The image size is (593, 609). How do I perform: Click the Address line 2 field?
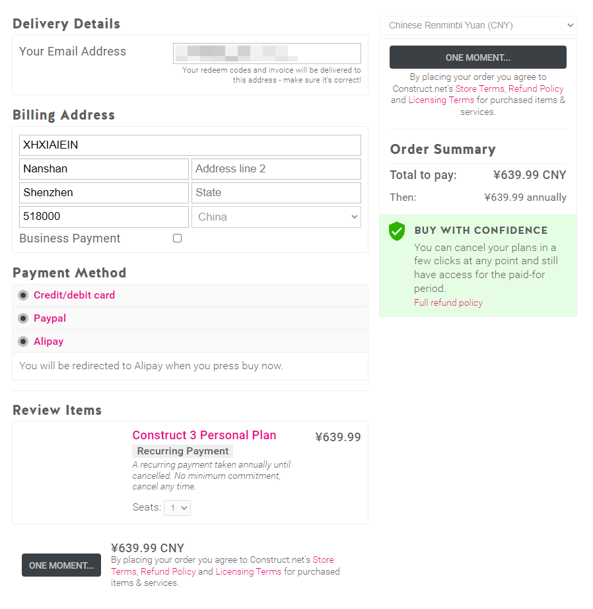point(276,169)
